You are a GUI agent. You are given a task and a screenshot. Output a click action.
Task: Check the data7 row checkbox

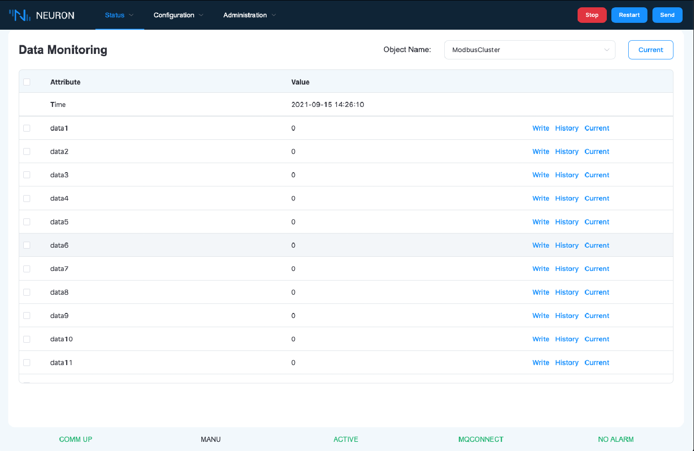tap(27, 269)
